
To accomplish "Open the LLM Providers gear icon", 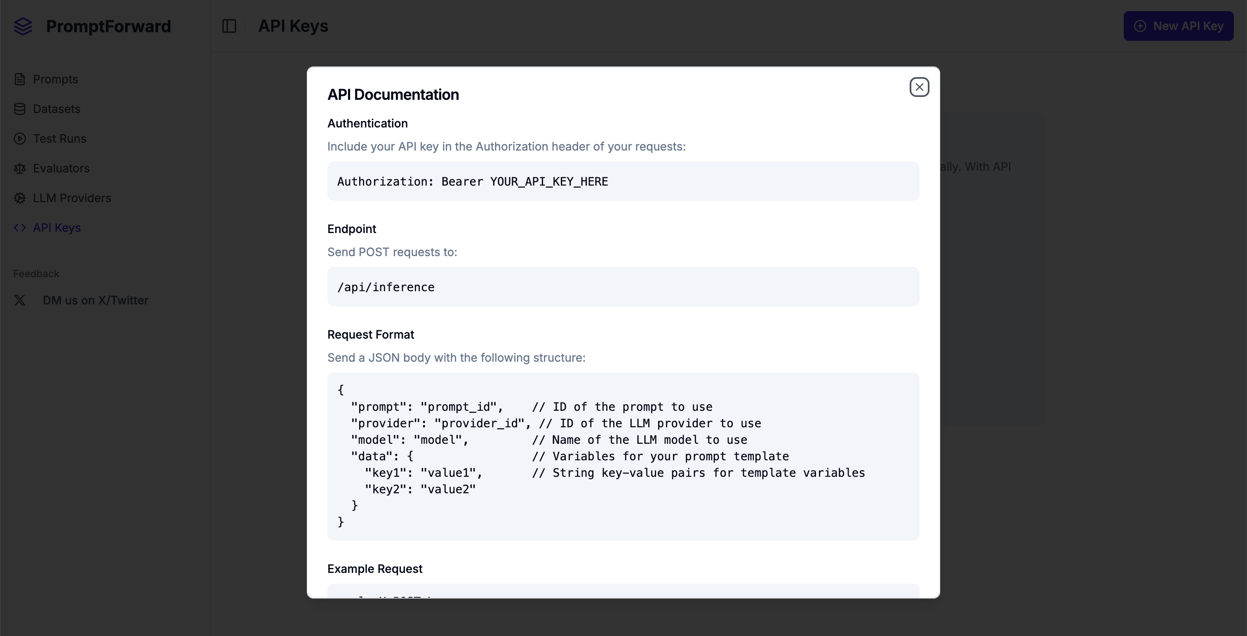I will pyautogui.click(x=20, y=198).
